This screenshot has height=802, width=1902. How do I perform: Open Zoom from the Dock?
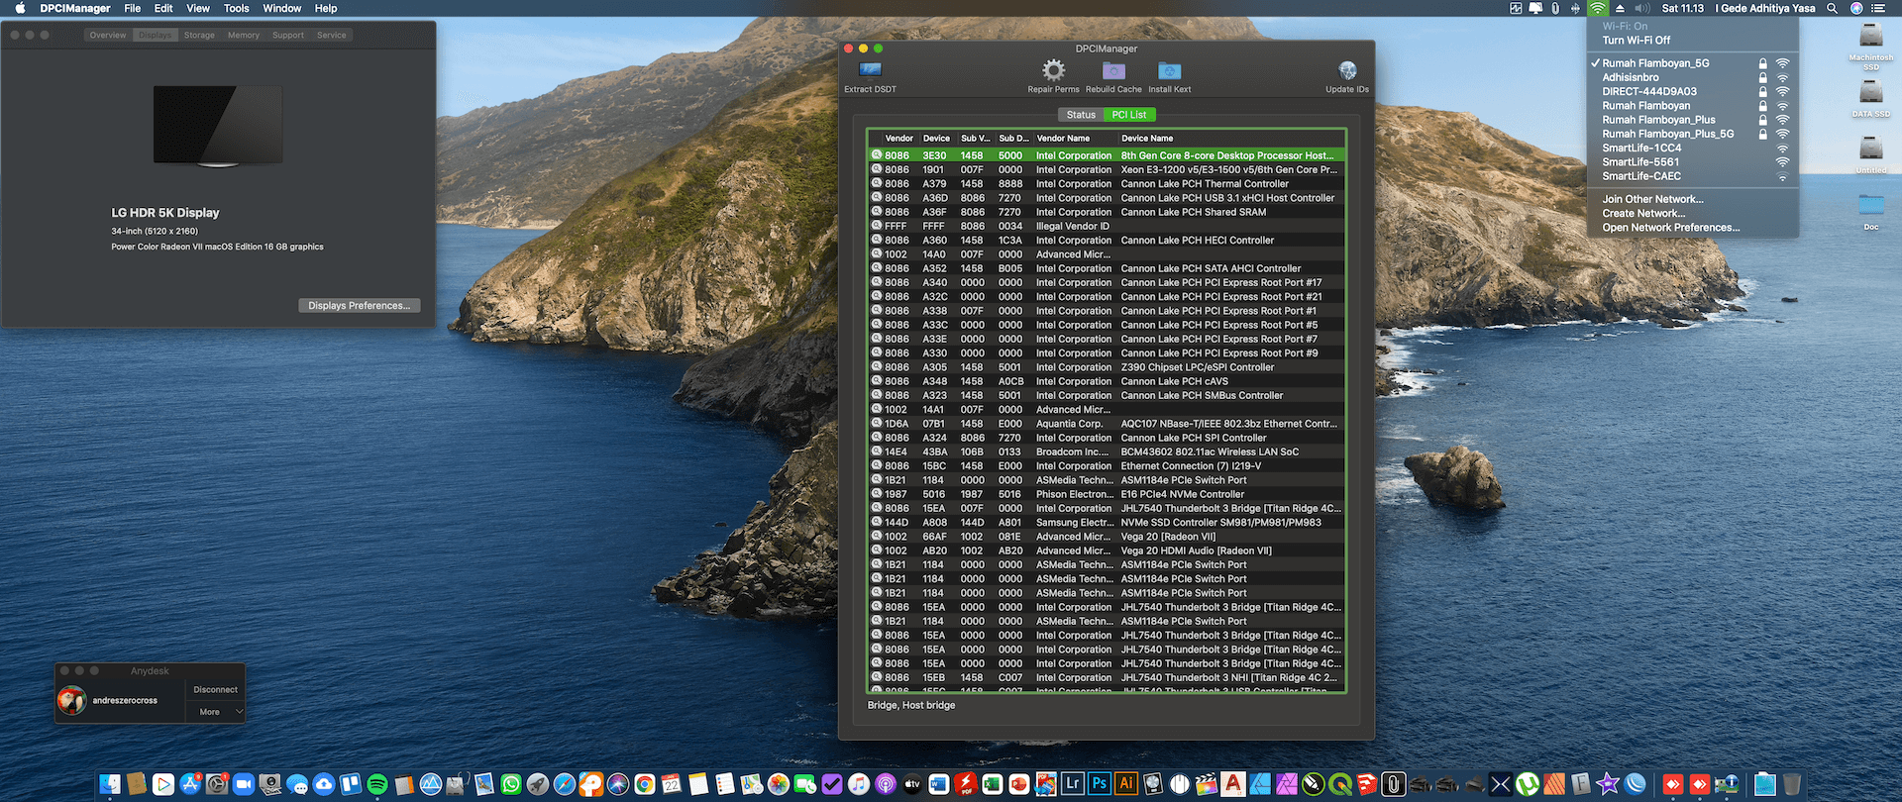244,784
